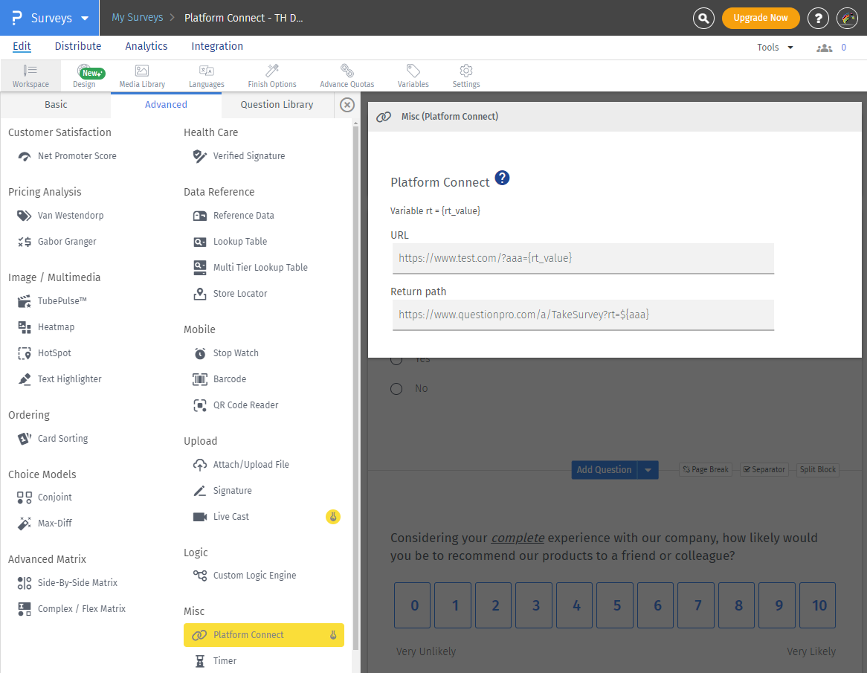
Task: Select TubePulse question type
Action: 52,301
